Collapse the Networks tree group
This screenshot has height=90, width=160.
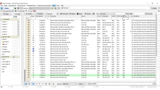(x=1, y=57)
